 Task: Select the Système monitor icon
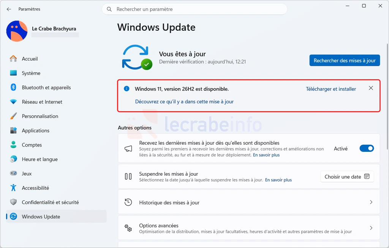(x=13, y=73)
